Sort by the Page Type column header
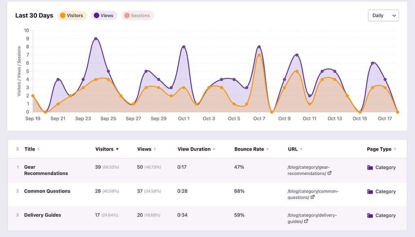415x237 pixels. point(379,149)
